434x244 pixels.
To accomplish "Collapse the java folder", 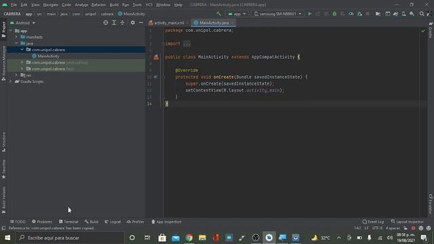I will tap(16, 43).
